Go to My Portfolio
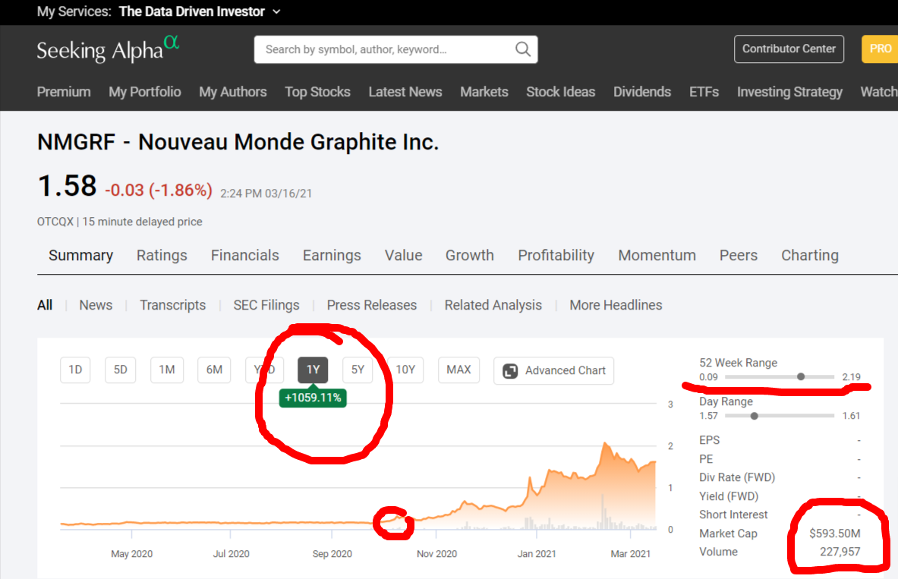Screen dimensions: 898x579 145,92
